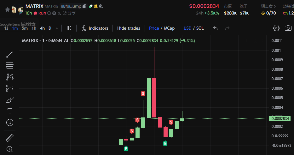Open chart settings gear

tap(276, 28)
